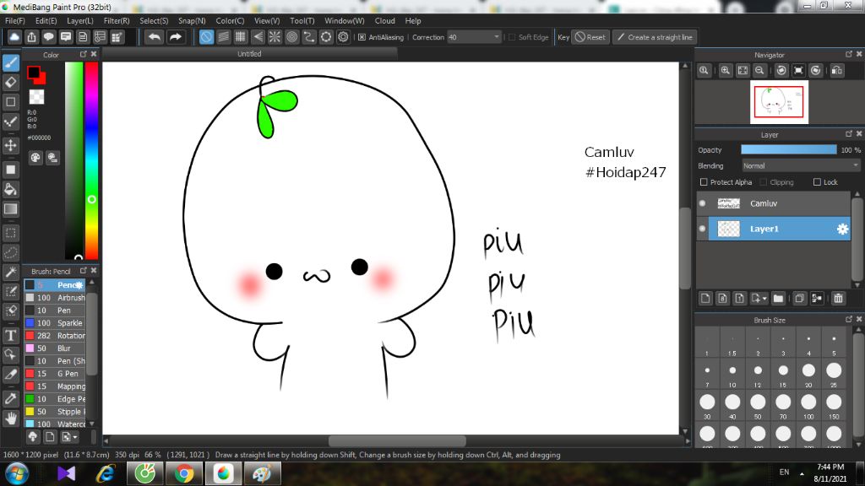Adjust the layer Opacity slider

[788, 150]
